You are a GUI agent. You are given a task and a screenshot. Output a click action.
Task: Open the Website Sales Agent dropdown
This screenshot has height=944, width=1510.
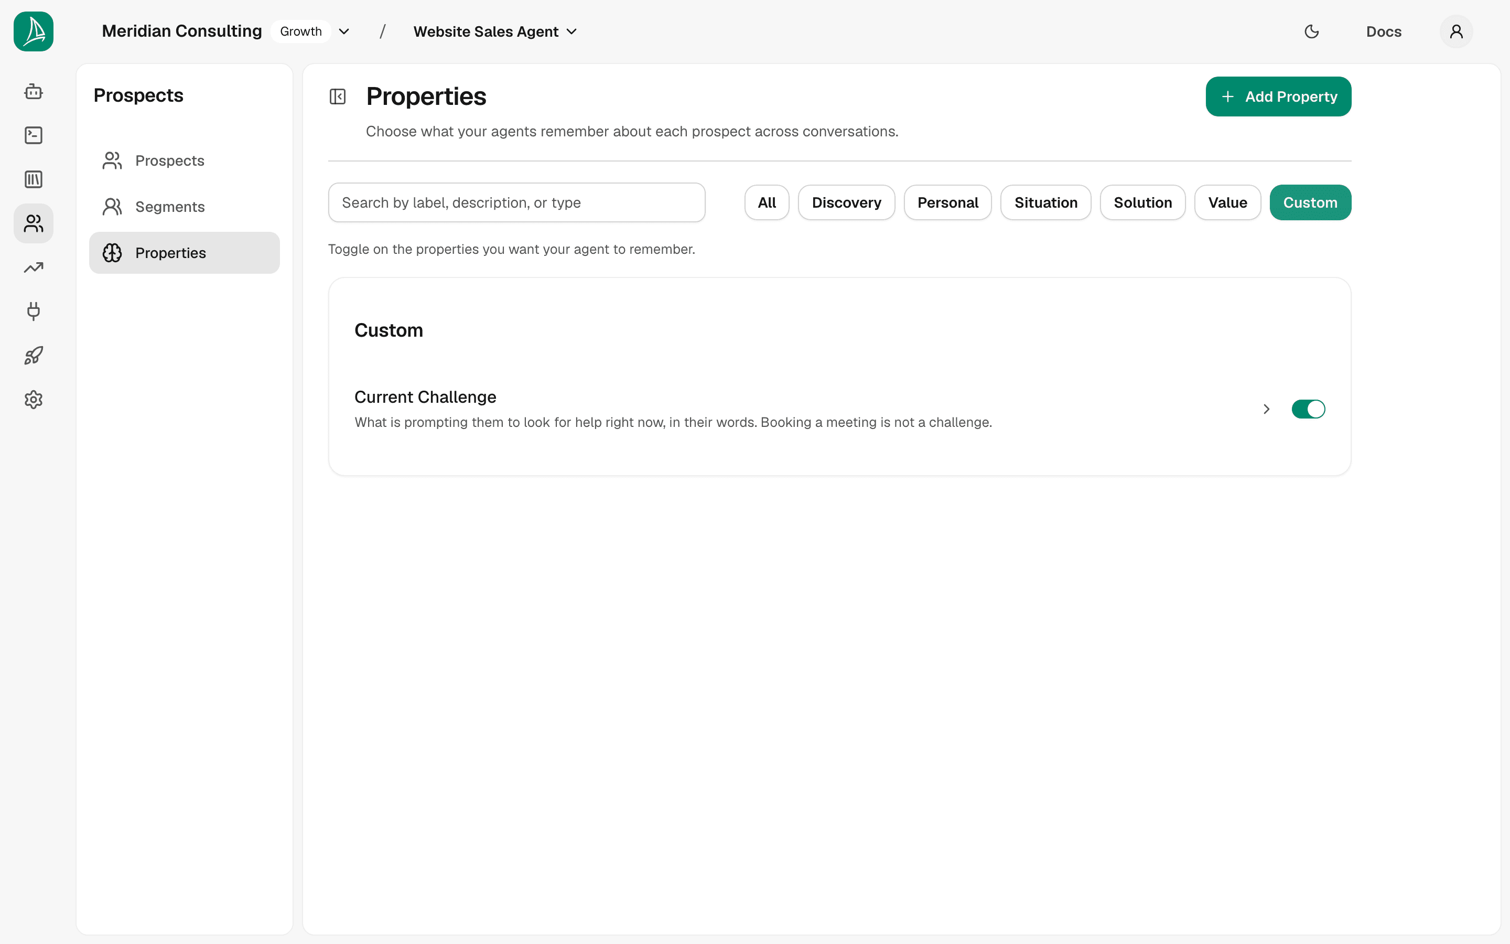[495, 31]
